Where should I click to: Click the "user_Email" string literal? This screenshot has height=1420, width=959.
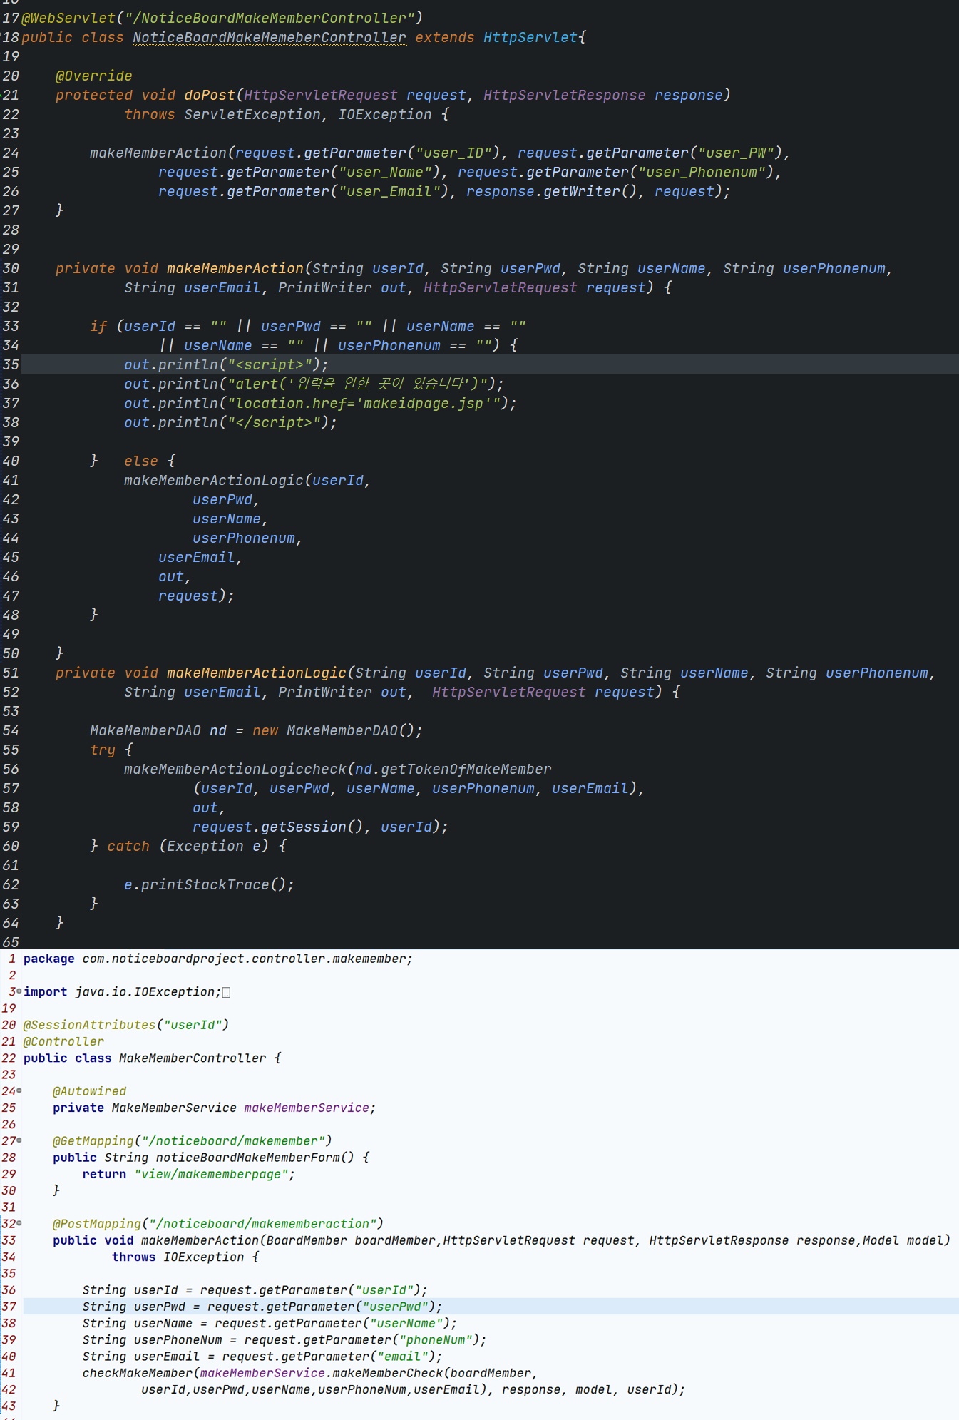[x=390, y=191]
